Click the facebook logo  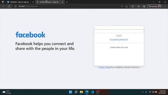pyautogui.click(x=30, y=35)
